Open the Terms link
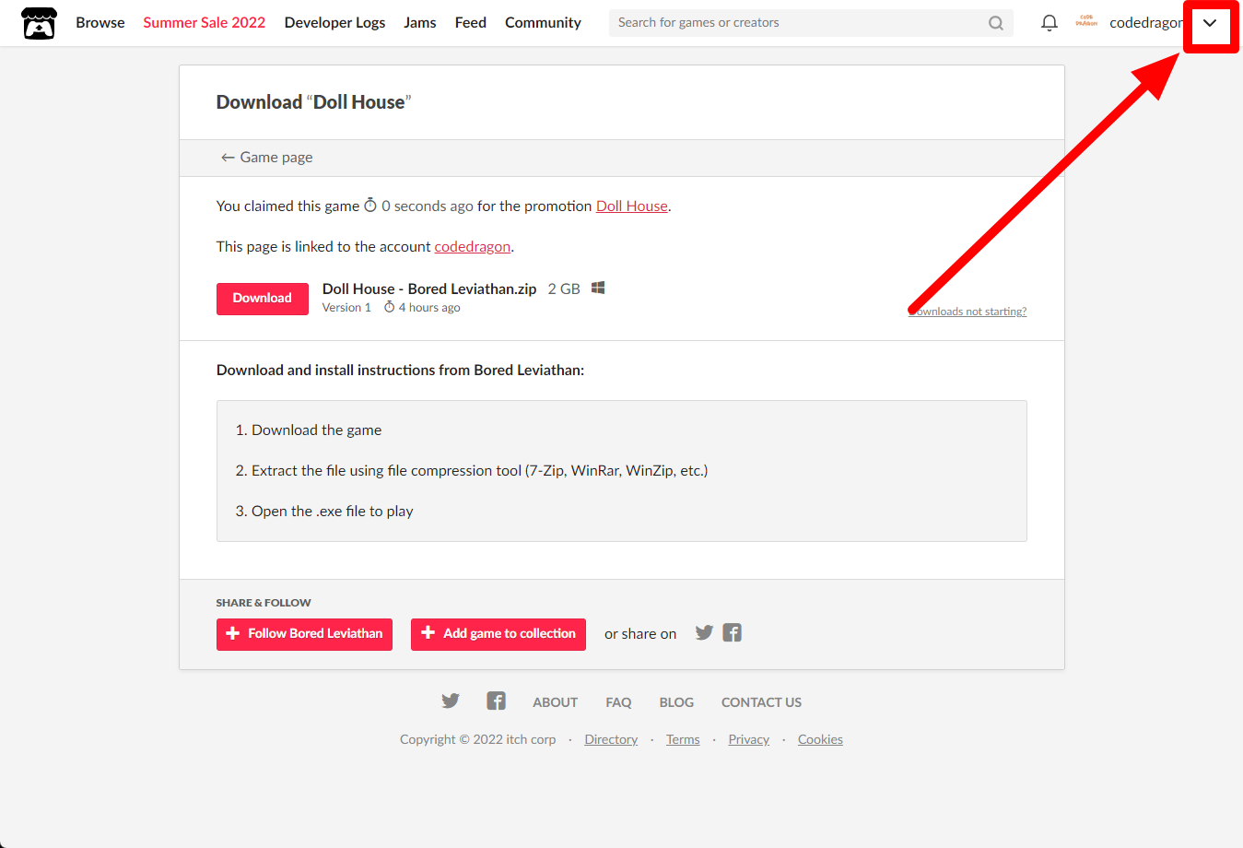The width and height of the screenshot is (1243, 848). [x=683, y=739]
